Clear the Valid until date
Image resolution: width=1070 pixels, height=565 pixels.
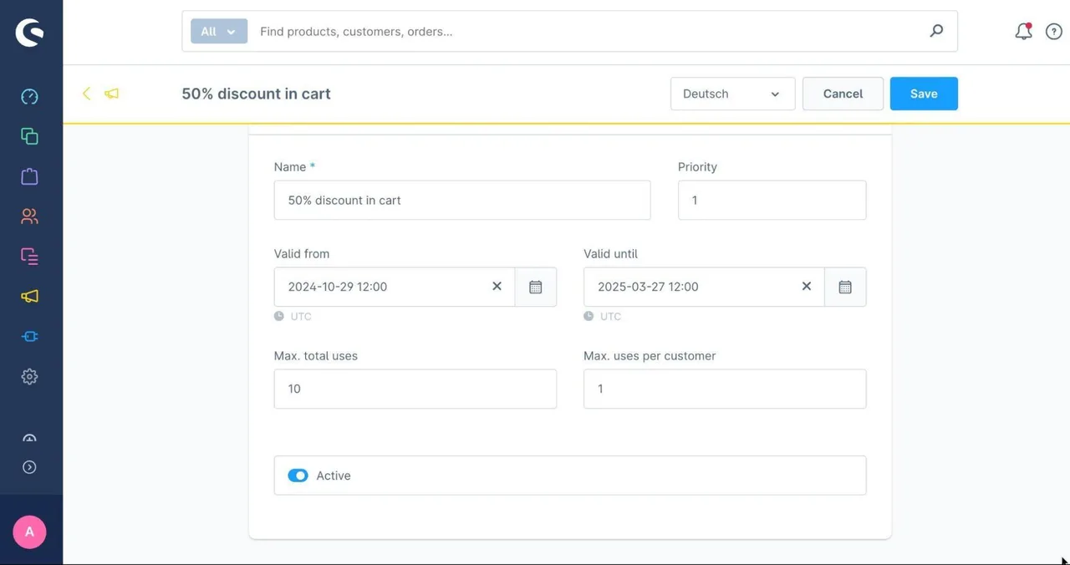tap(807, 286)
